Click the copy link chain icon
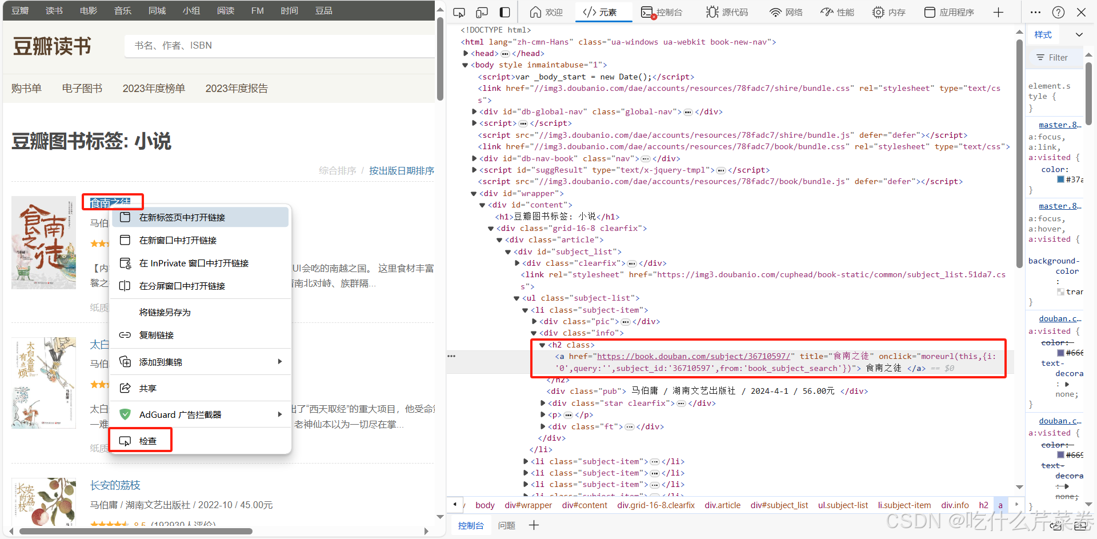Screen dimensions: 1097x539 pos(125,335)
